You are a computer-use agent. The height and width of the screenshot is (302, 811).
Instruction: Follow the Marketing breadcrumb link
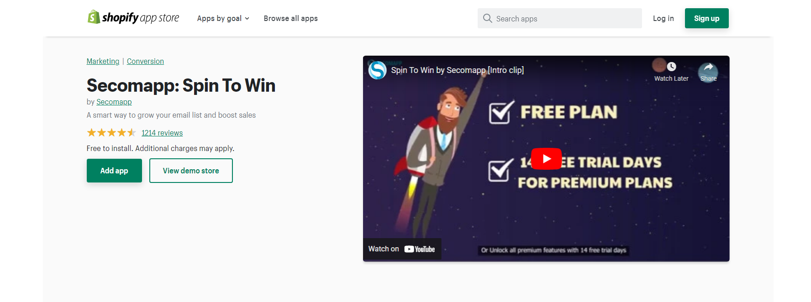[103, 61]
